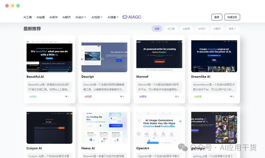Viewport: 265px width, 158px height.
Task: Click the AI设计 tag on Beautiful.AI card
Action: pyautogui.click(x=33, y=97)
